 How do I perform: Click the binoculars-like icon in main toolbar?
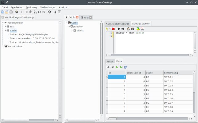pos(17,12)
